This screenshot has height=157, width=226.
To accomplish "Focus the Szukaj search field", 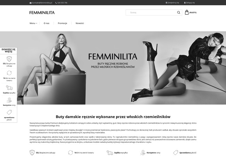I will [151, 13].
